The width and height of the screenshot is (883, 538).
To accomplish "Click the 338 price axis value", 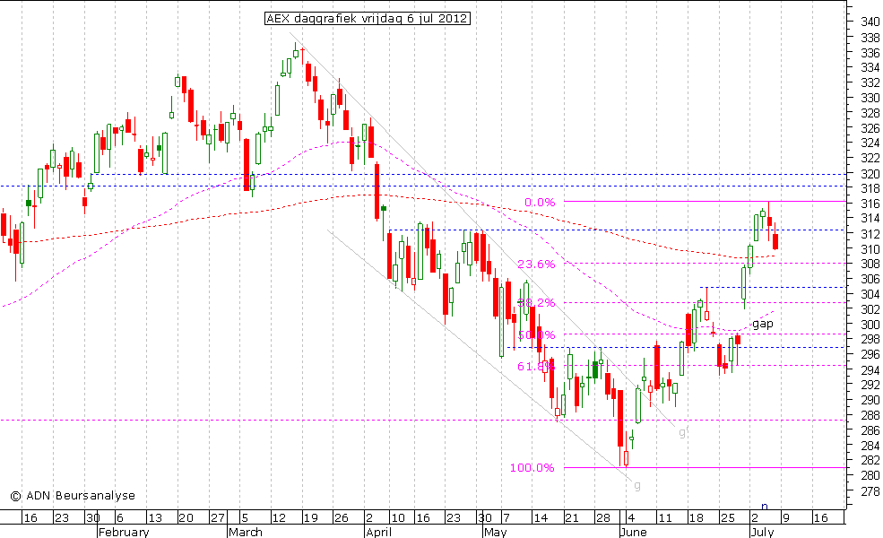I will coord(870,37).
